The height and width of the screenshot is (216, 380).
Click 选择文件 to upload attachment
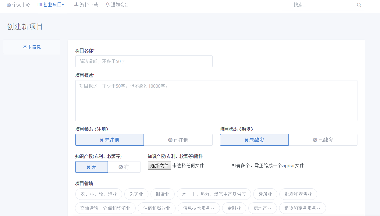(159, 165)
